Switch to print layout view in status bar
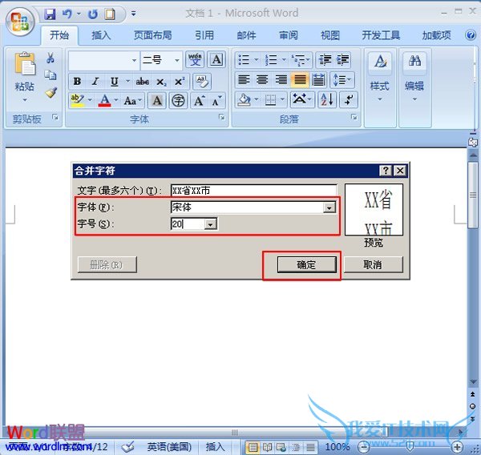The height and width of the screenshot is (455, 481). [x=253, y=447]
